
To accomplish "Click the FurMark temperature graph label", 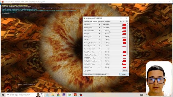I will tap(26, 84).
